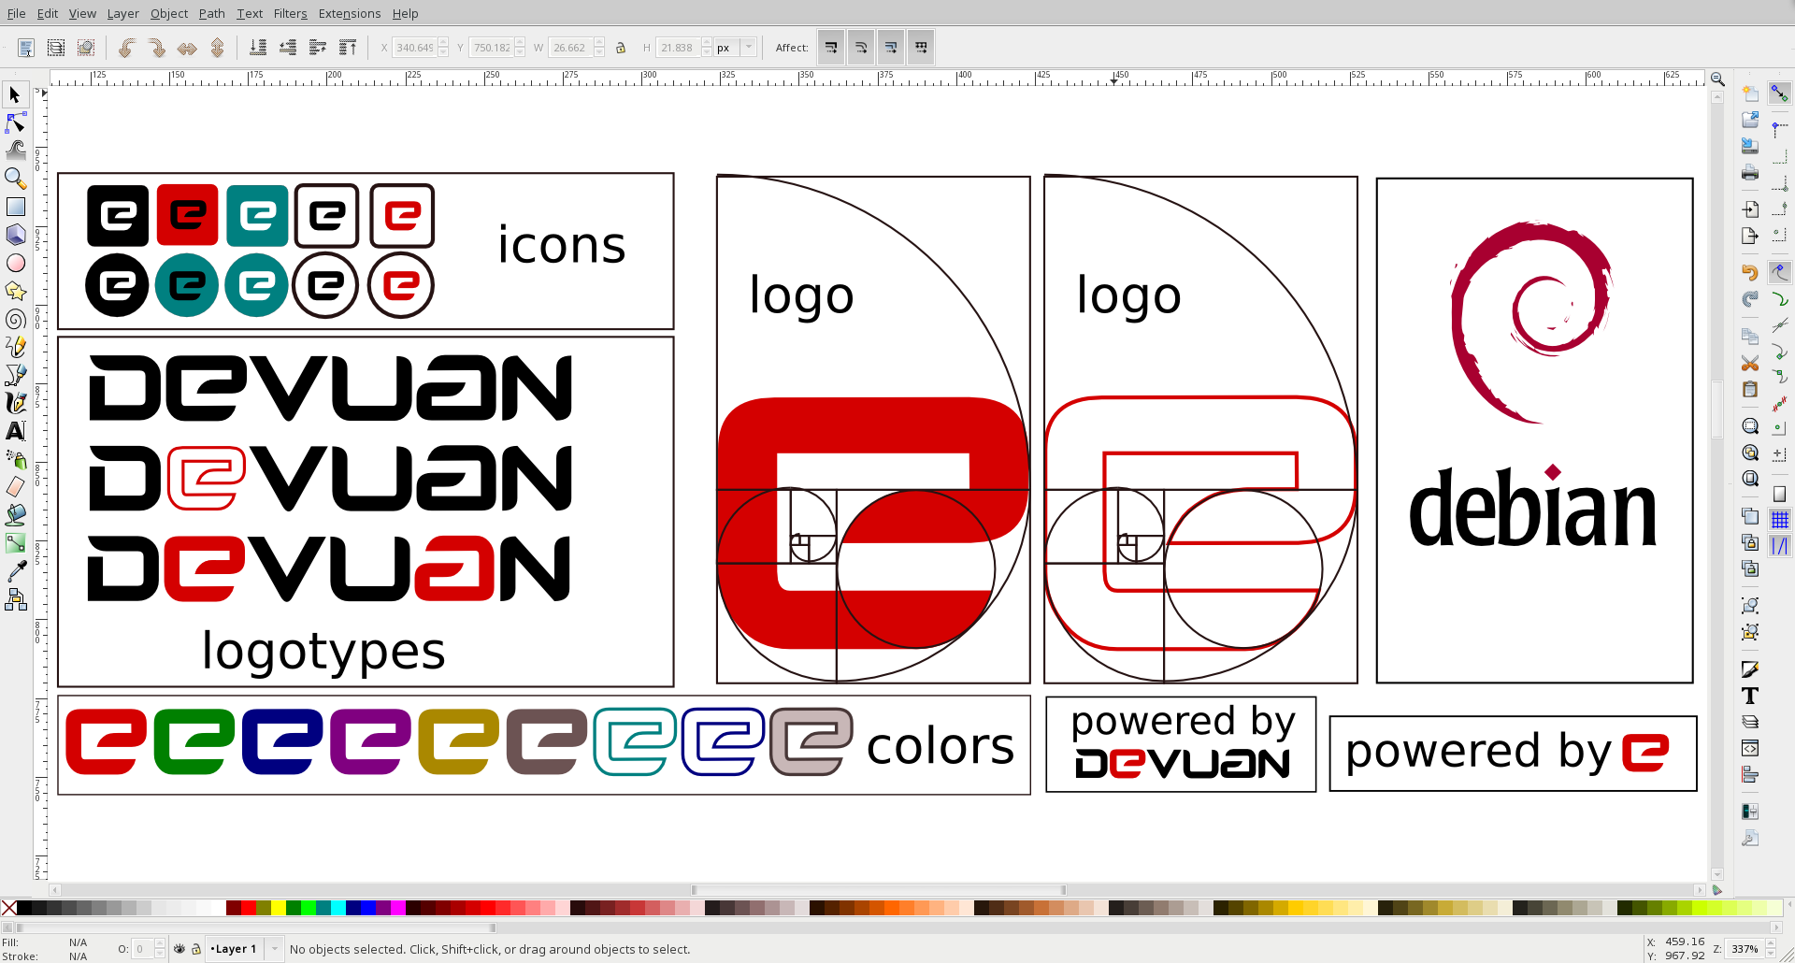Open the Layer 1 dropdown

pyautogui.click(x=244, y=949)
